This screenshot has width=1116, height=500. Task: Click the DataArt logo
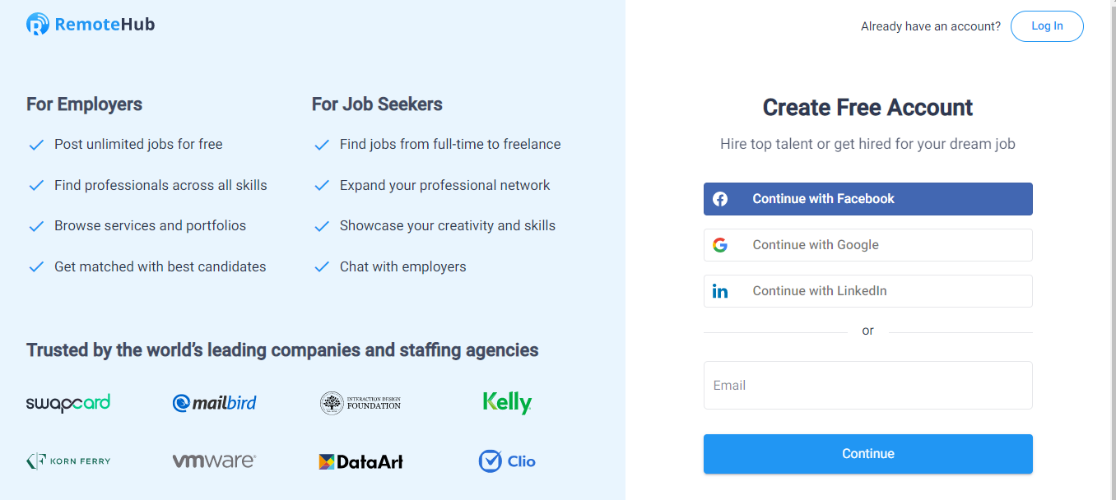coord(360,461)
